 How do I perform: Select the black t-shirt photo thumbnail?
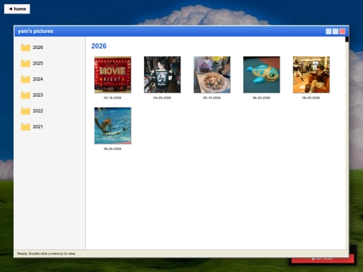click(x=162, y=75)
